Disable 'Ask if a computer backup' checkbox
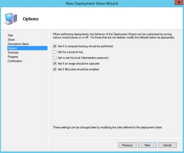Image resolution: width=184 pixels, height=153 pixels. 55,46
